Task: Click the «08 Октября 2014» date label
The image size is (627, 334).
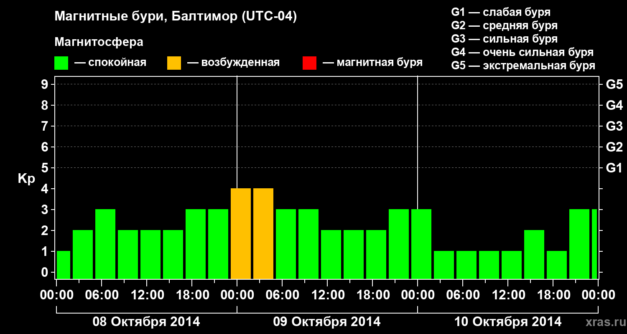Action: click(146, 322)
